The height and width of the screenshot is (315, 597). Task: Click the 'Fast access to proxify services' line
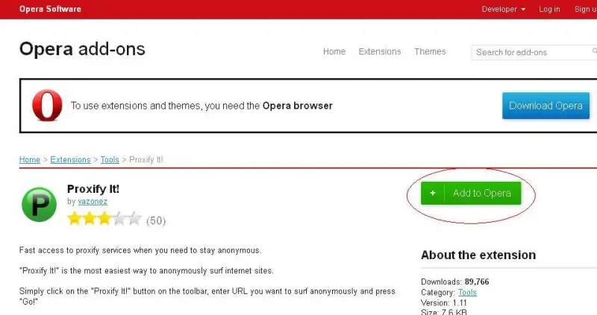140,250
